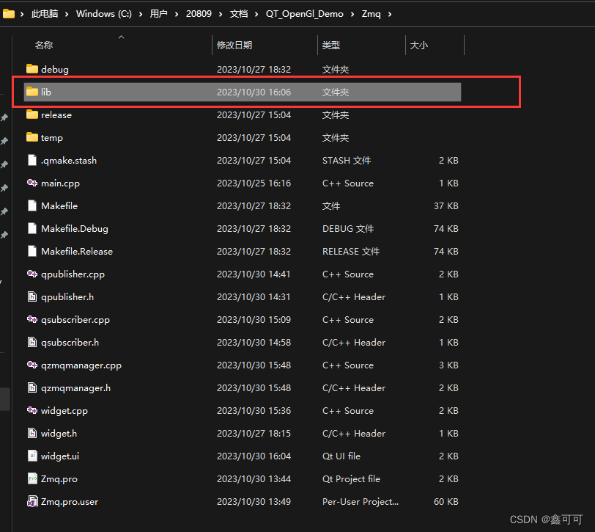Jump to 文档 in the breadcrumb
595x532 pixels.
239,14
